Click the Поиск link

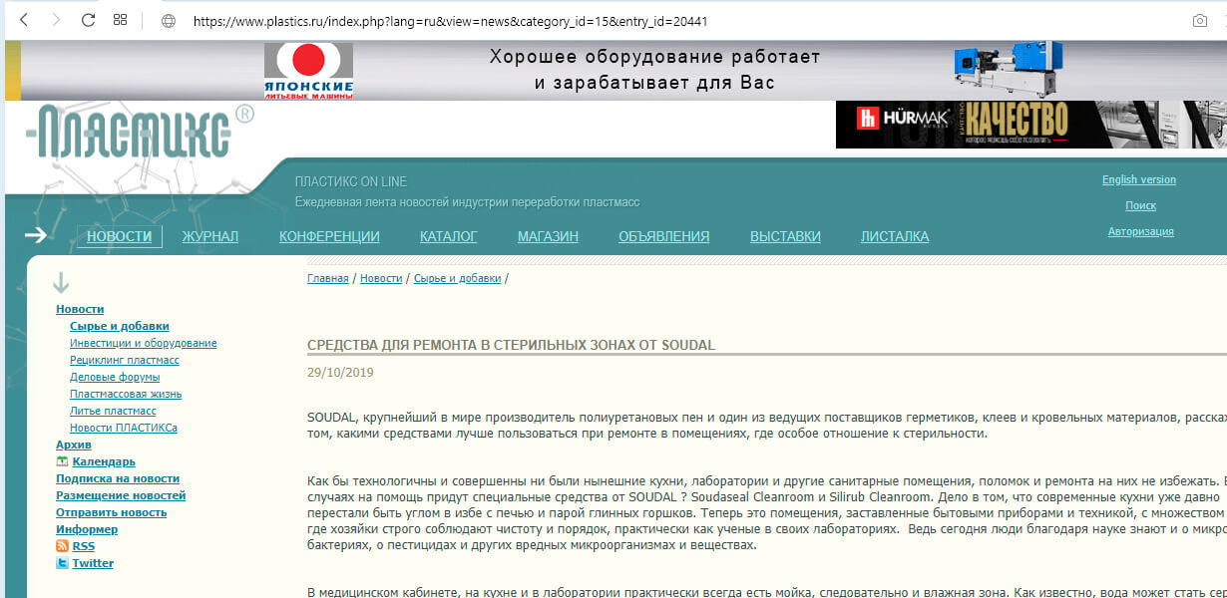point(1140,205)
